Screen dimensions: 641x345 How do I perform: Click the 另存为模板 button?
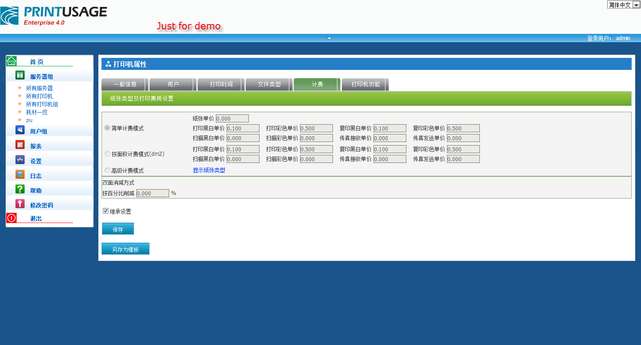coord(126,249)
